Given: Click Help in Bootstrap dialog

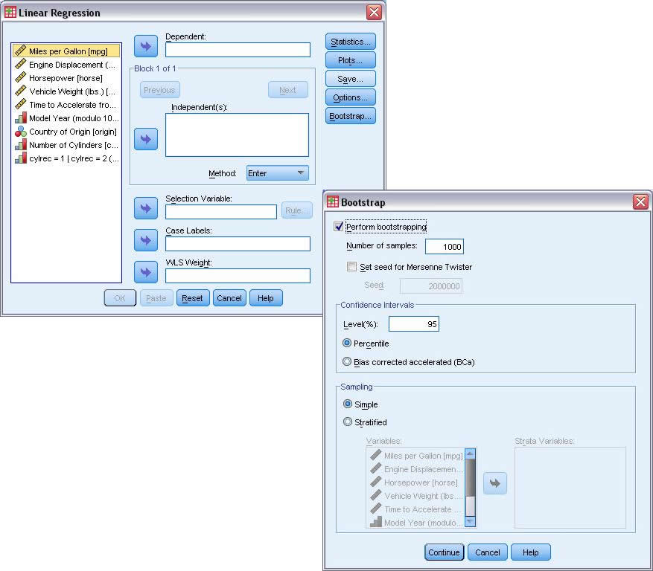Looking at the screenshot, I should coord(531,552).
